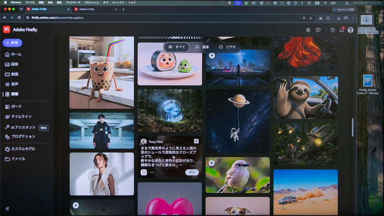This screenshot has width=384, height=216.
Task: Click the browser back arrow
Action: click(x=5, y=18)
